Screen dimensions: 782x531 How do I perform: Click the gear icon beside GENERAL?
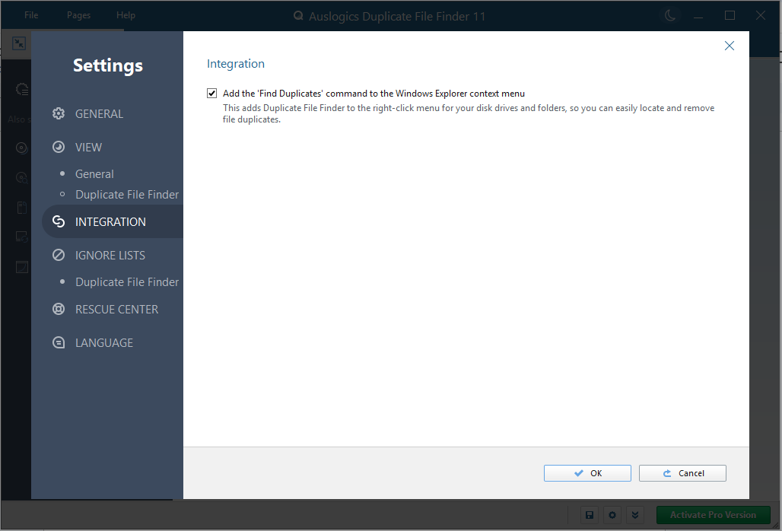[x=59, y=113]
